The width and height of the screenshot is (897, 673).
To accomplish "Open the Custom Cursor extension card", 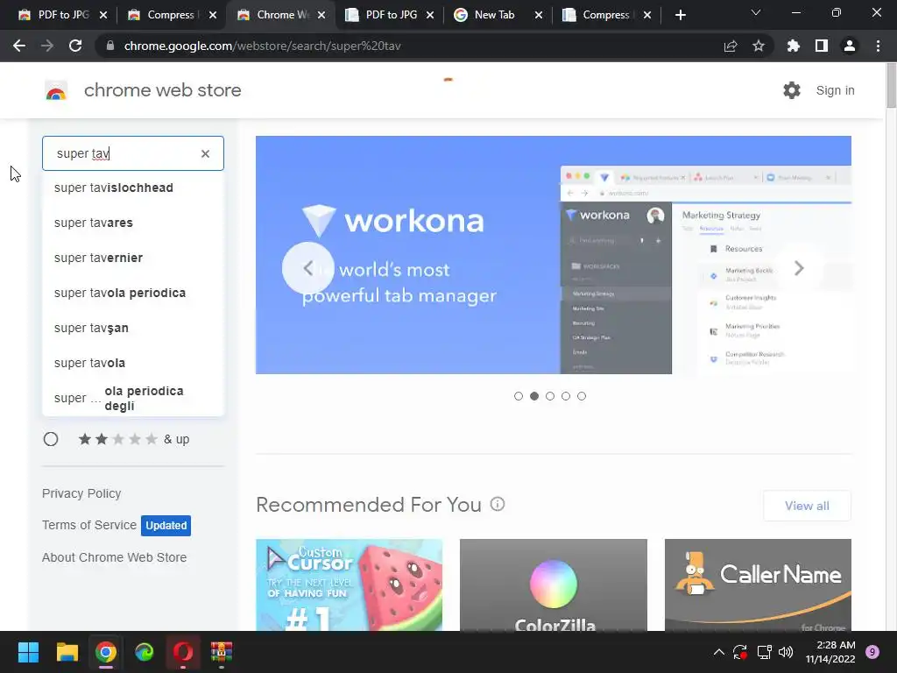I will point(349,584).
